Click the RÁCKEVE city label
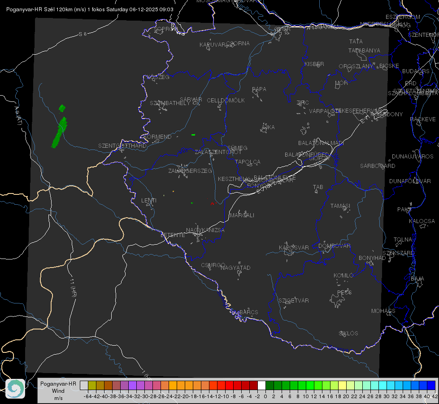Screen dimensions: 439x404 tap(423, 119)
